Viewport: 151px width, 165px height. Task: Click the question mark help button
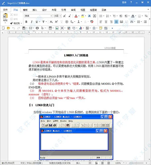coord(131,2)
